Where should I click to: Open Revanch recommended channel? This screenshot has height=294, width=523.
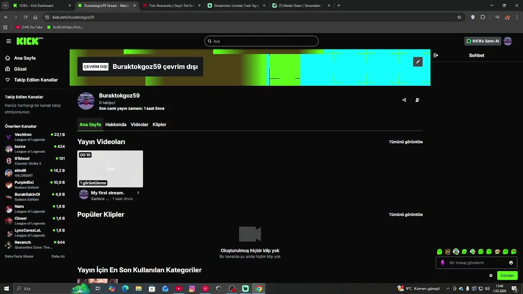pyautogui.click(x=35, y=245)
